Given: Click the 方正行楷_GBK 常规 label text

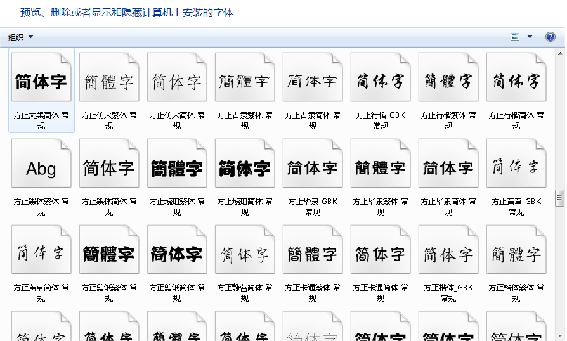Looking at the screenshot, I should tap(381, 120).
